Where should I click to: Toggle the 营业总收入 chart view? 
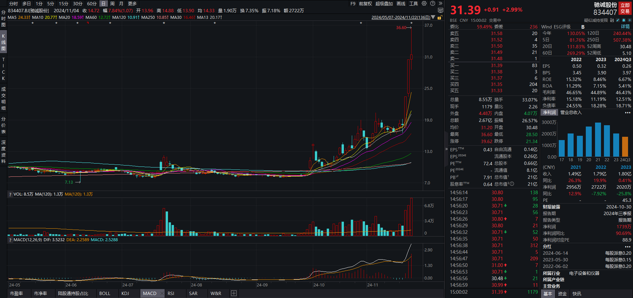coord(571,113)
